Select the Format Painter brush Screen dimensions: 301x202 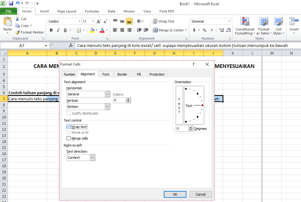coord(17,32)
